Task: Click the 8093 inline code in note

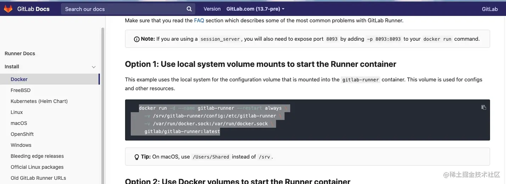Action: point(332,39)
